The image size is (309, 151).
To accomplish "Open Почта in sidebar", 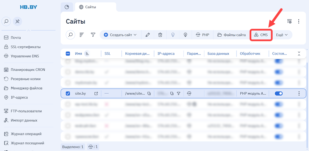I will [x=15, y=38].
